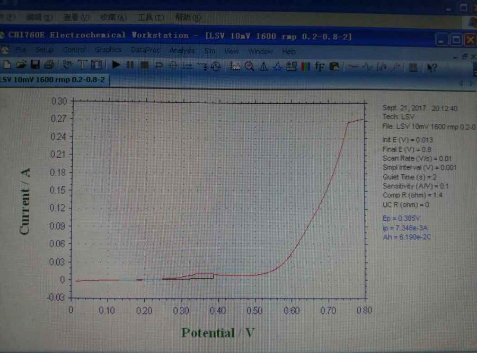
Task: Open the Help menu
Action: [x=289, y=52]
